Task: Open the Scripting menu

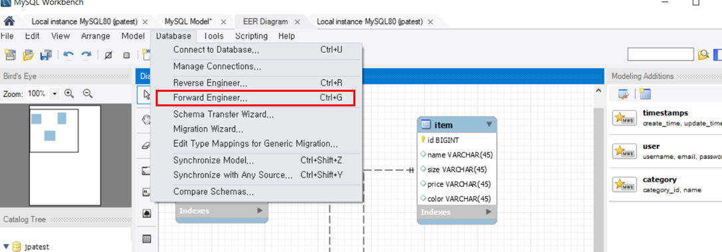Action: tap(252, 36)
